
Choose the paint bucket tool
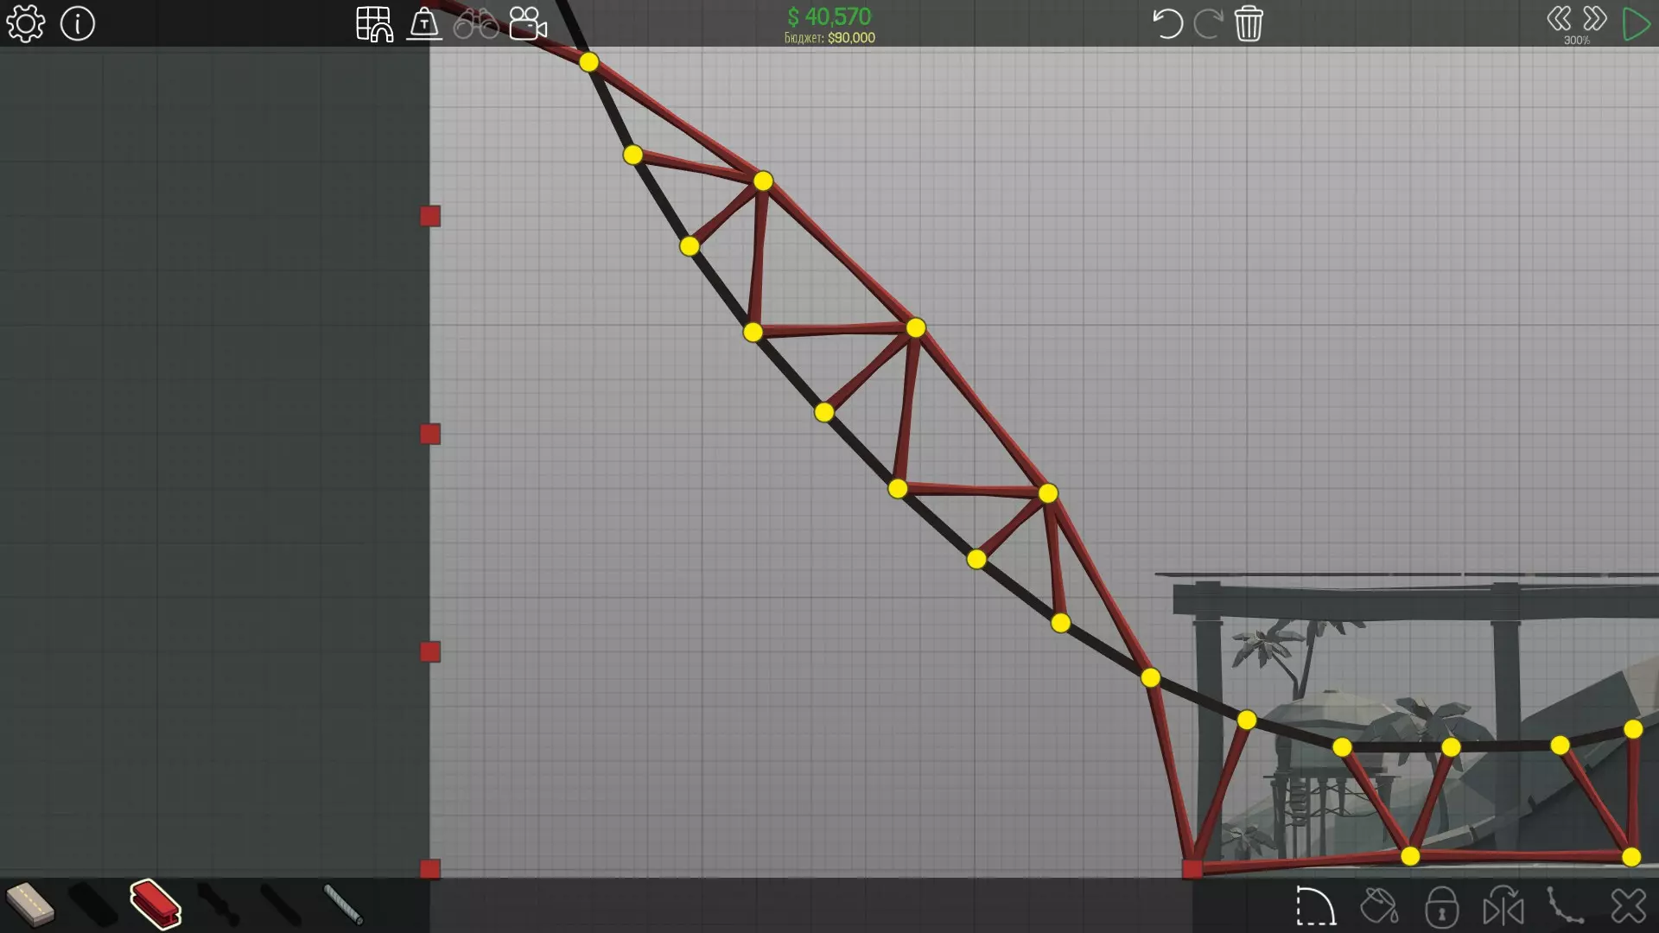[x=1379, y=907]
